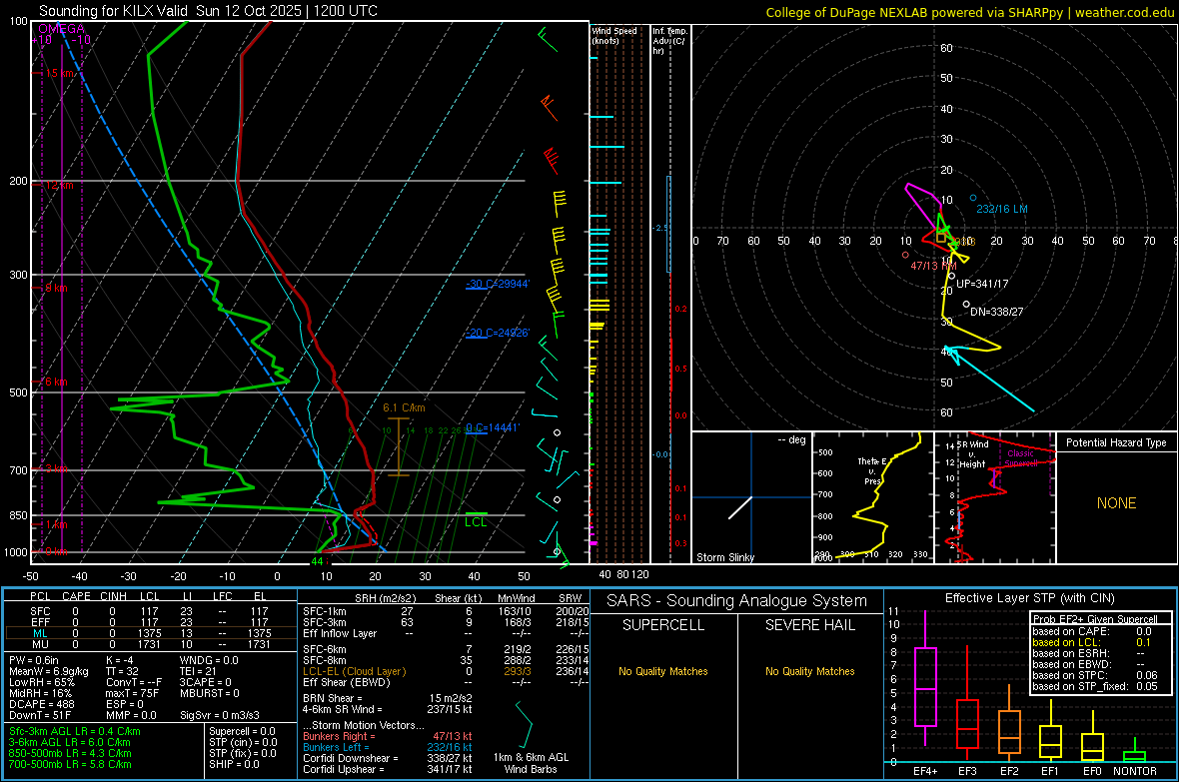Click the 'MeanW = 6.9g/kg' value
Screen dimensions: 1179x782
click(x=49, y=671)
